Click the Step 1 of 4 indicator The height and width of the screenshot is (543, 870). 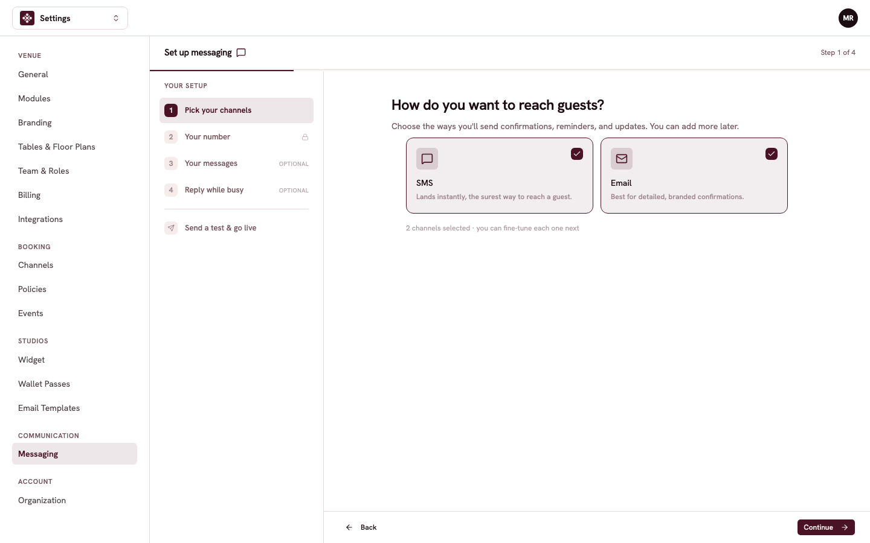pos(838,52)
